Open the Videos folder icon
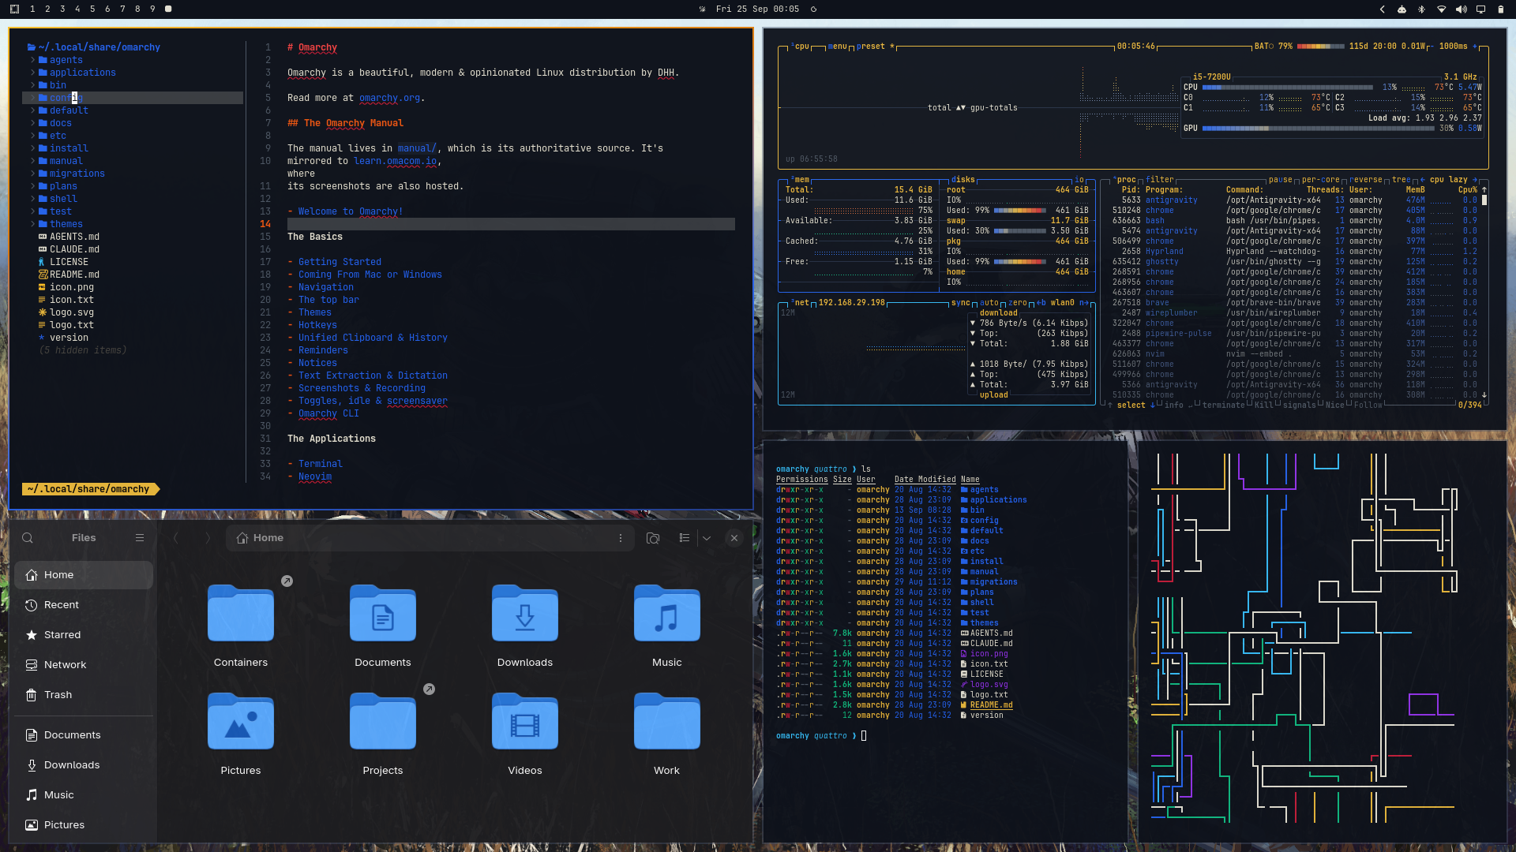Viewport: 1516px width, 852px height. coord(525,721)
